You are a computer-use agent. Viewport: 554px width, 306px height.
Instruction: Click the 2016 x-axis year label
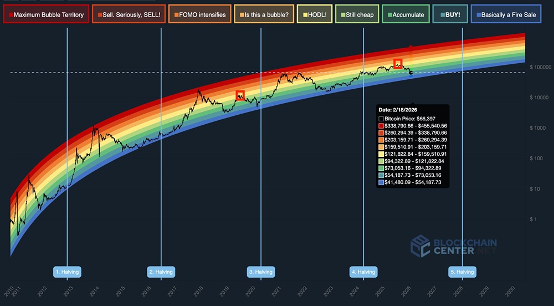pos(146,291)
